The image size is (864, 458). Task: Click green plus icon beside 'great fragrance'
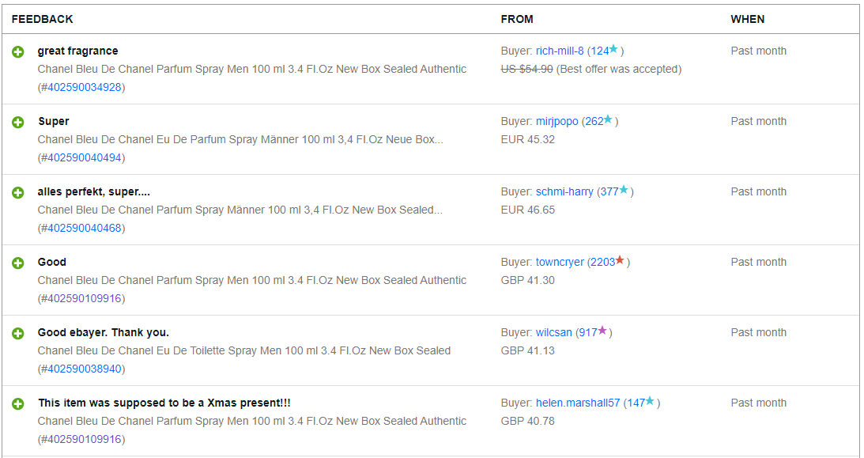click(18, 52)
